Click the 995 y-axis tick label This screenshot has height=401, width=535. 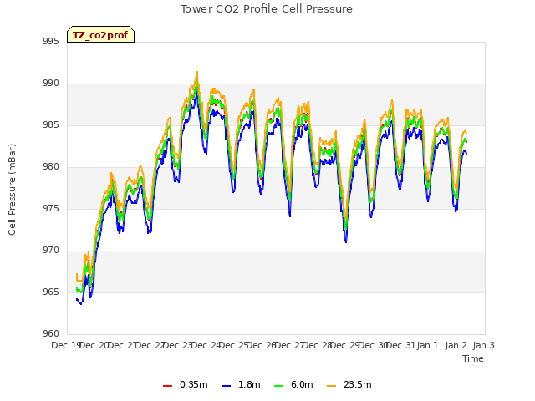(51, 42)
